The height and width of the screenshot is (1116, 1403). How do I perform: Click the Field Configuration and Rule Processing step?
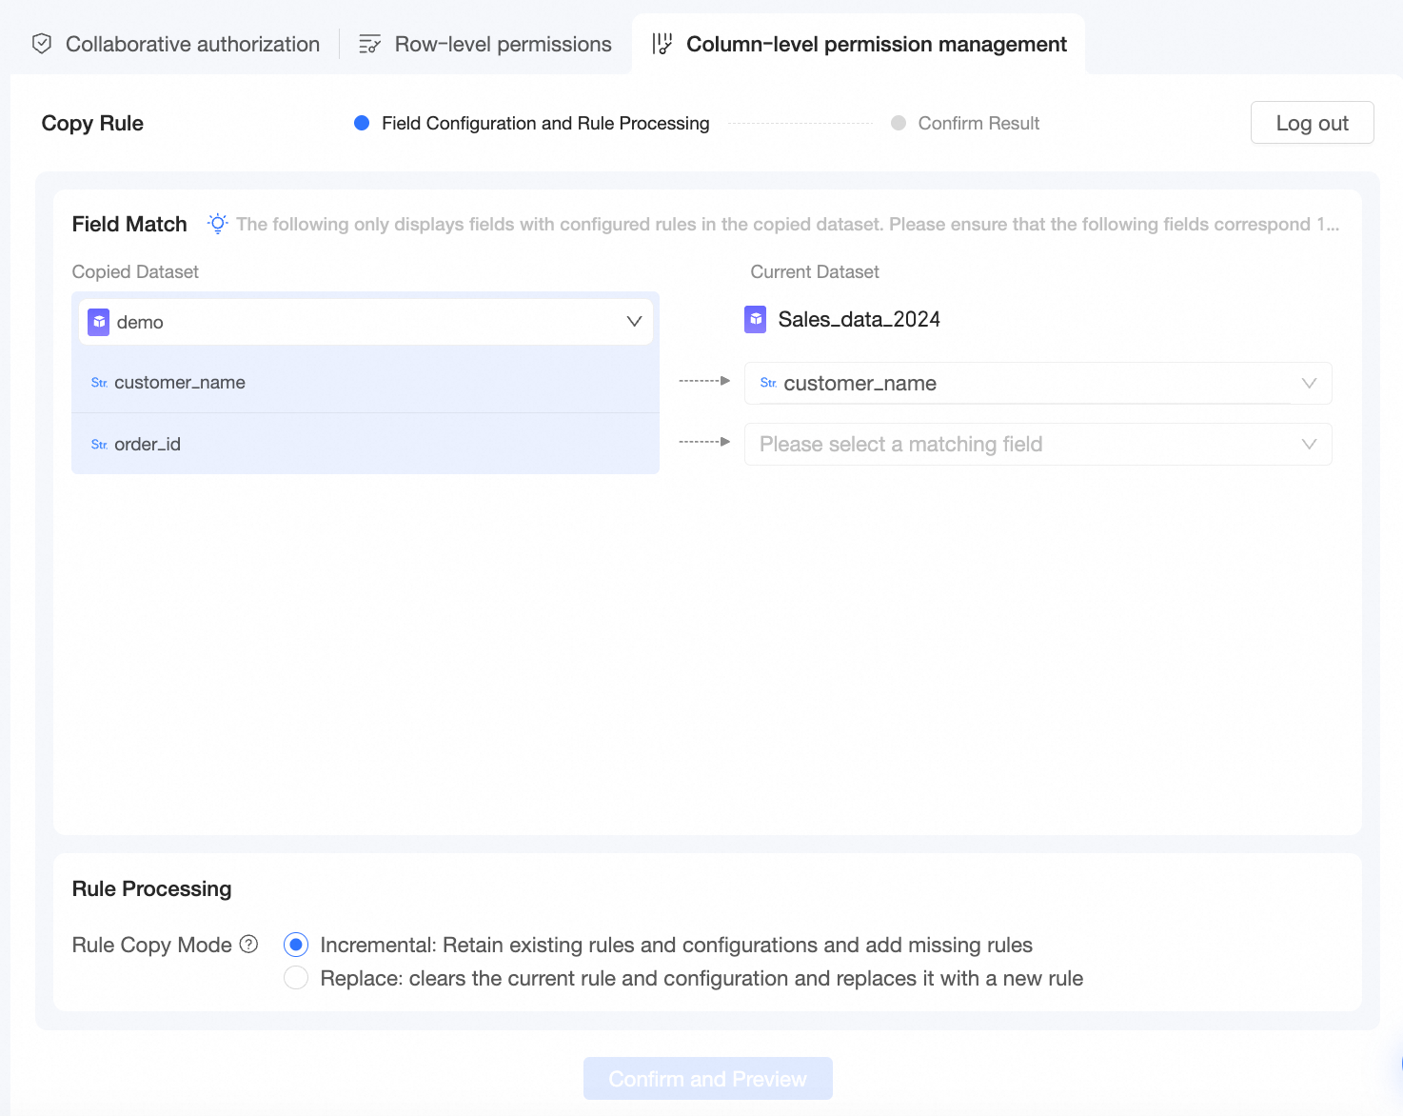pyautogui.click(x=544, y=123)
